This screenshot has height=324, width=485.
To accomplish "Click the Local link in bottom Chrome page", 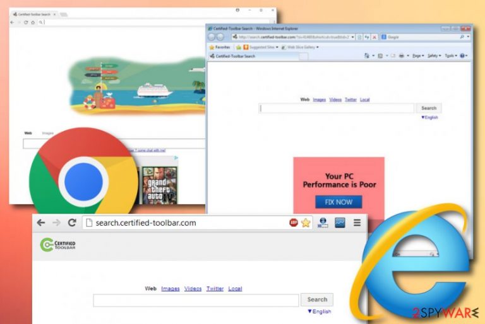I will click(x=235, y=289).
